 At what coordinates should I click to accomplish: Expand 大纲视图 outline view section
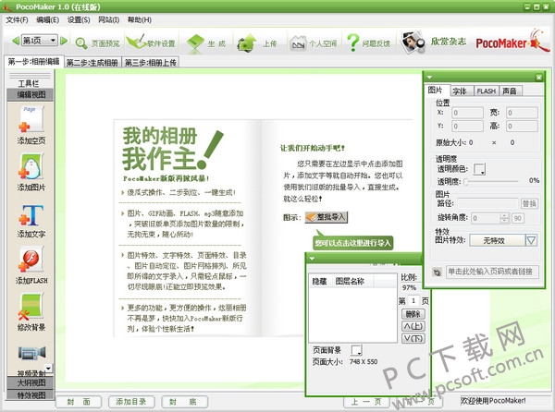(x=31, y=382)
